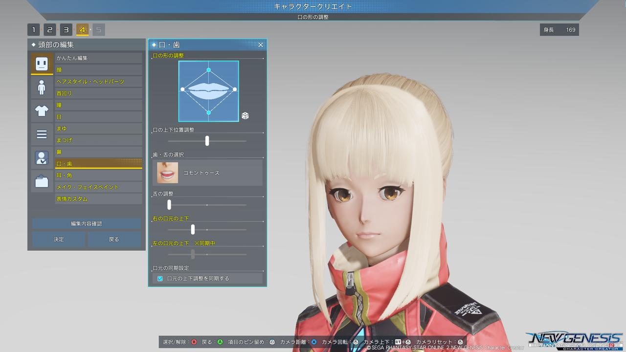Toggle 口元の上下調整を同期する checkbox
The width and height of the screenshot is (626, 352).
(160, 279)
